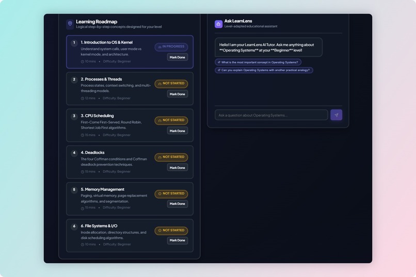Screen dimensions: 416x277
Task: Click clock icon in Memory Management card
Action: (x=83, y=208)
